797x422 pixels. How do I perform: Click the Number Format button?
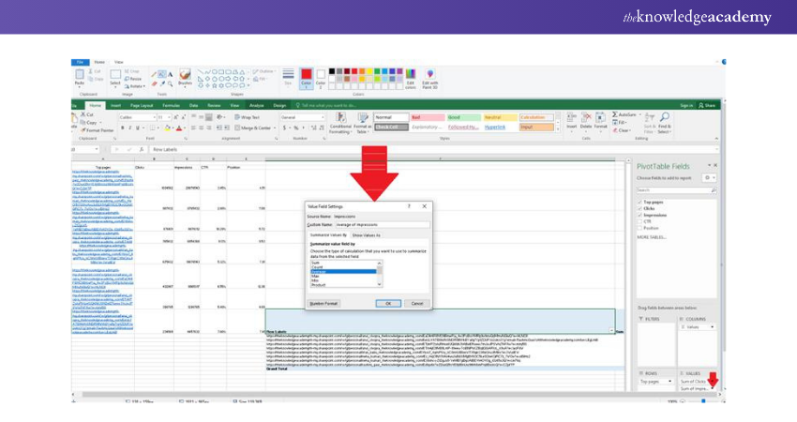(x=323, y=304)
